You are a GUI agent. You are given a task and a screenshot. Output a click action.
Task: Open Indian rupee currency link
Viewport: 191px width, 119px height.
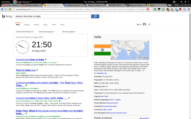(107, 110)
